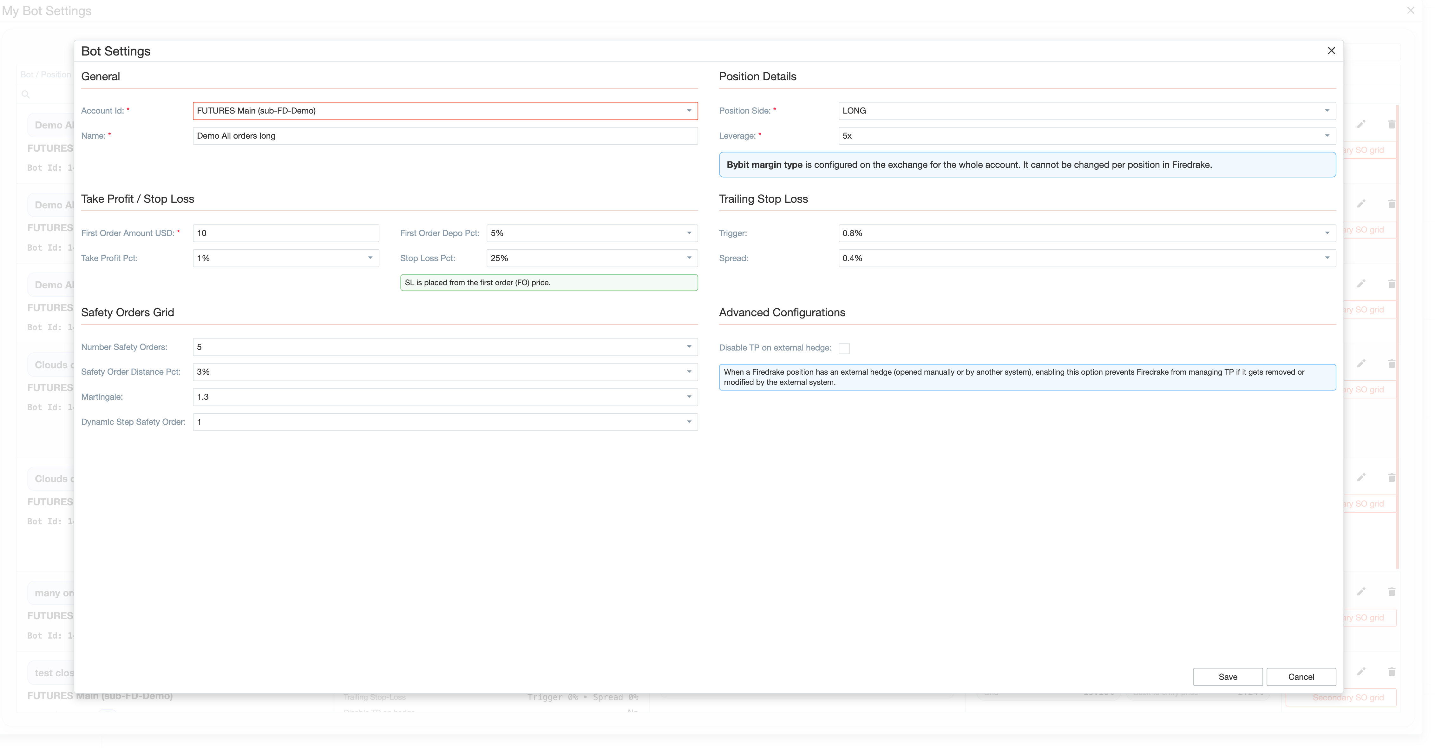1435x748 pixels.
Task: Delete the third bot via its trash icon
Action: [1392, 284]
